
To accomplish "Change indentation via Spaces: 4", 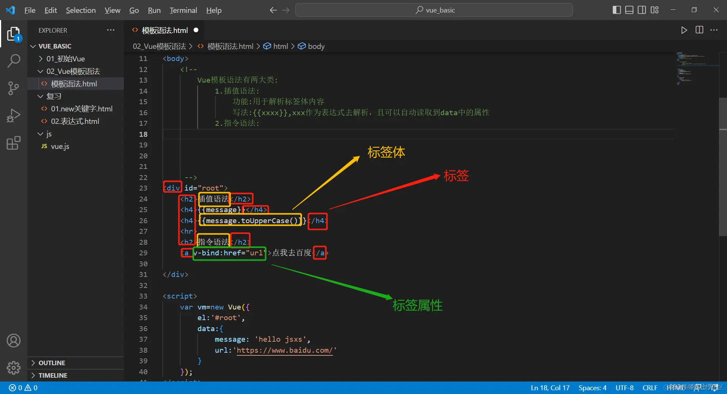I will point(592,388).
